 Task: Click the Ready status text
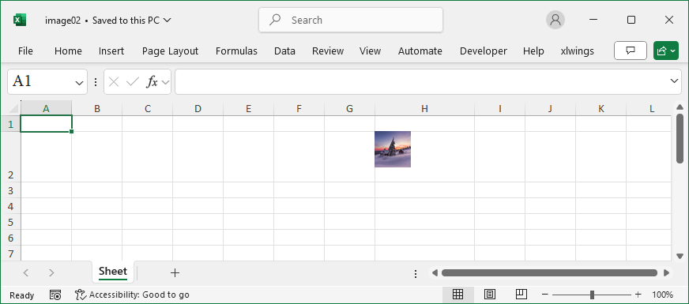(x=21, y=295)
